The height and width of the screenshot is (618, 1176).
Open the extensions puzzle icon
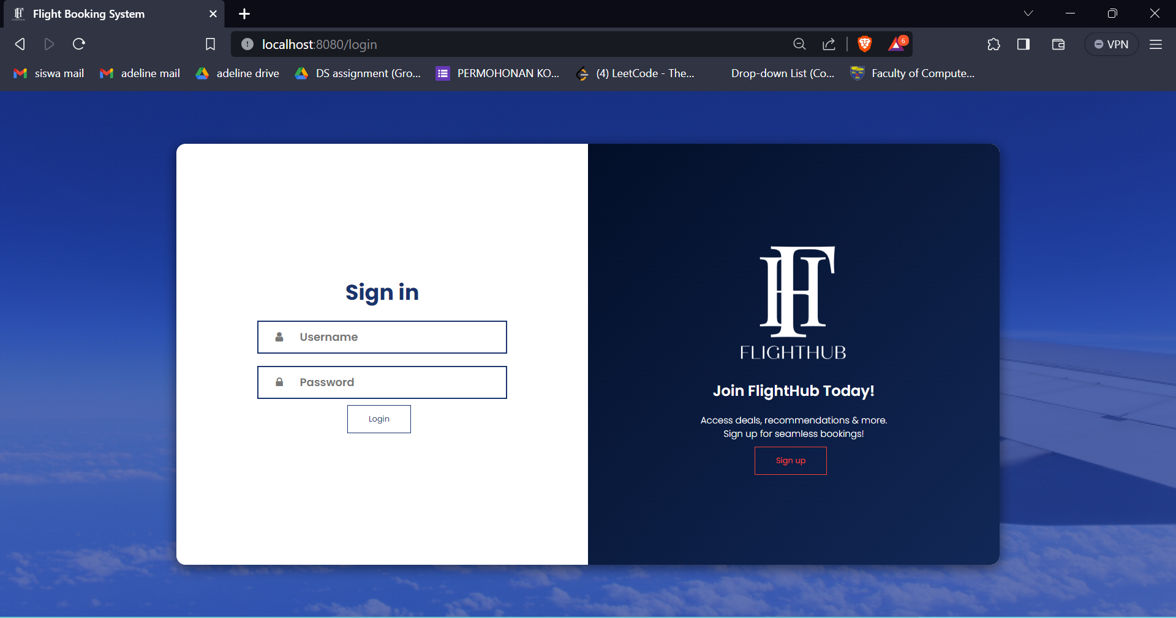(993, 44)
